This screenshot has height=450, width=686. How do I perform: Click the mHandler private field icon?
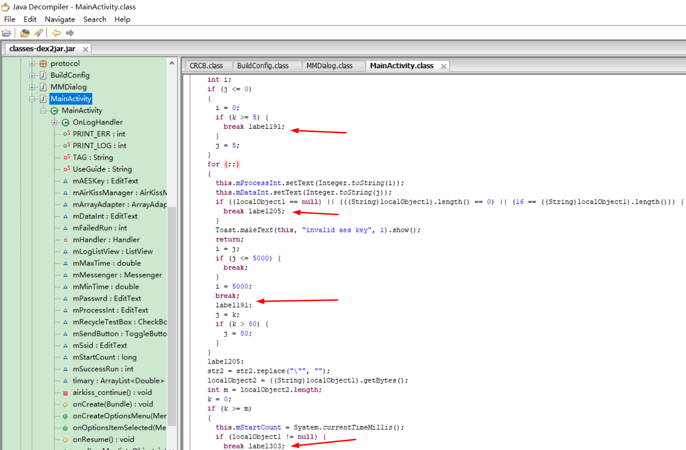[x=65, y=240]
